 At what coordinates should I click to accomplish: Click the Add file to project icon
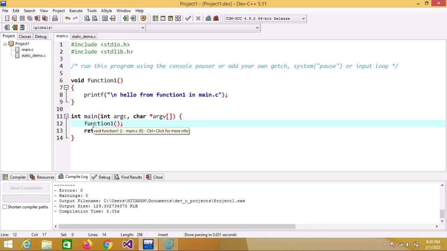pos(125,18)
